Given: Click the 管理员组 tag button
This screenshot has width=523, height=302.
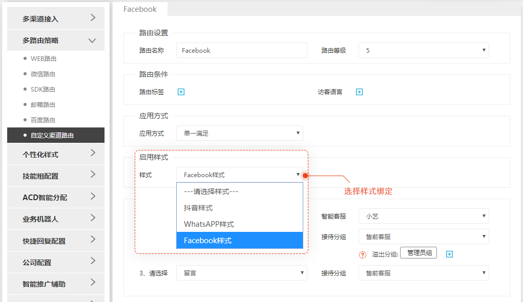Looking at the screenshot, I should 419,253.
